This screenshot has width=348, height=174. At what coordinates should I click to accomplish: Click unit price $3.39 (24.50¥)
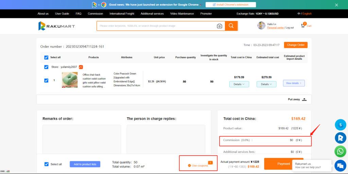[x=157, y=82]
